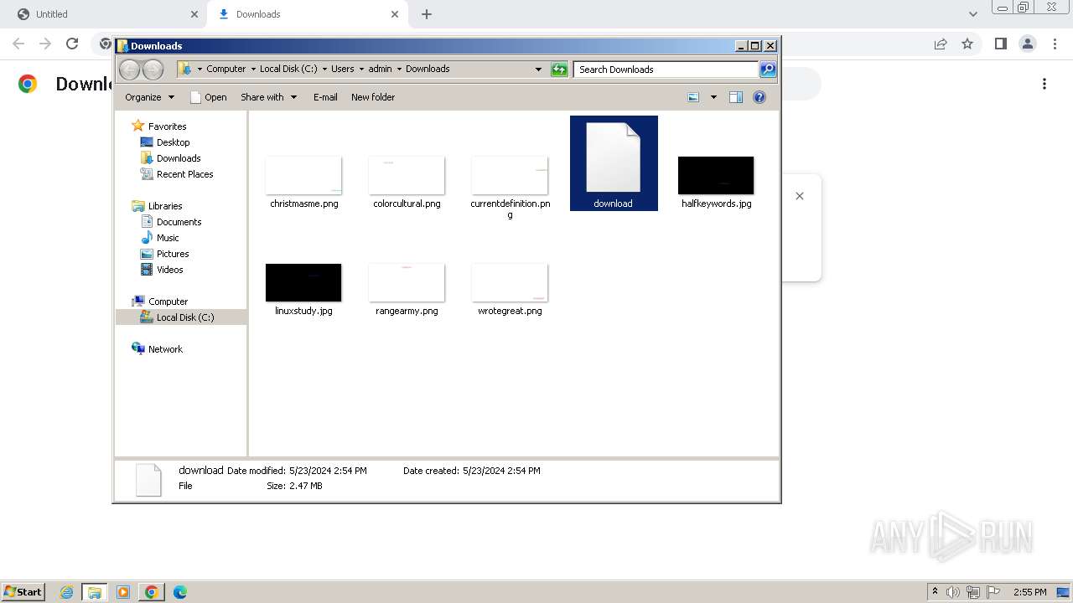Toggle the preview pane icon
Image resolution: width=1073 pixels, height=603 pixels.
click(736, 97)
